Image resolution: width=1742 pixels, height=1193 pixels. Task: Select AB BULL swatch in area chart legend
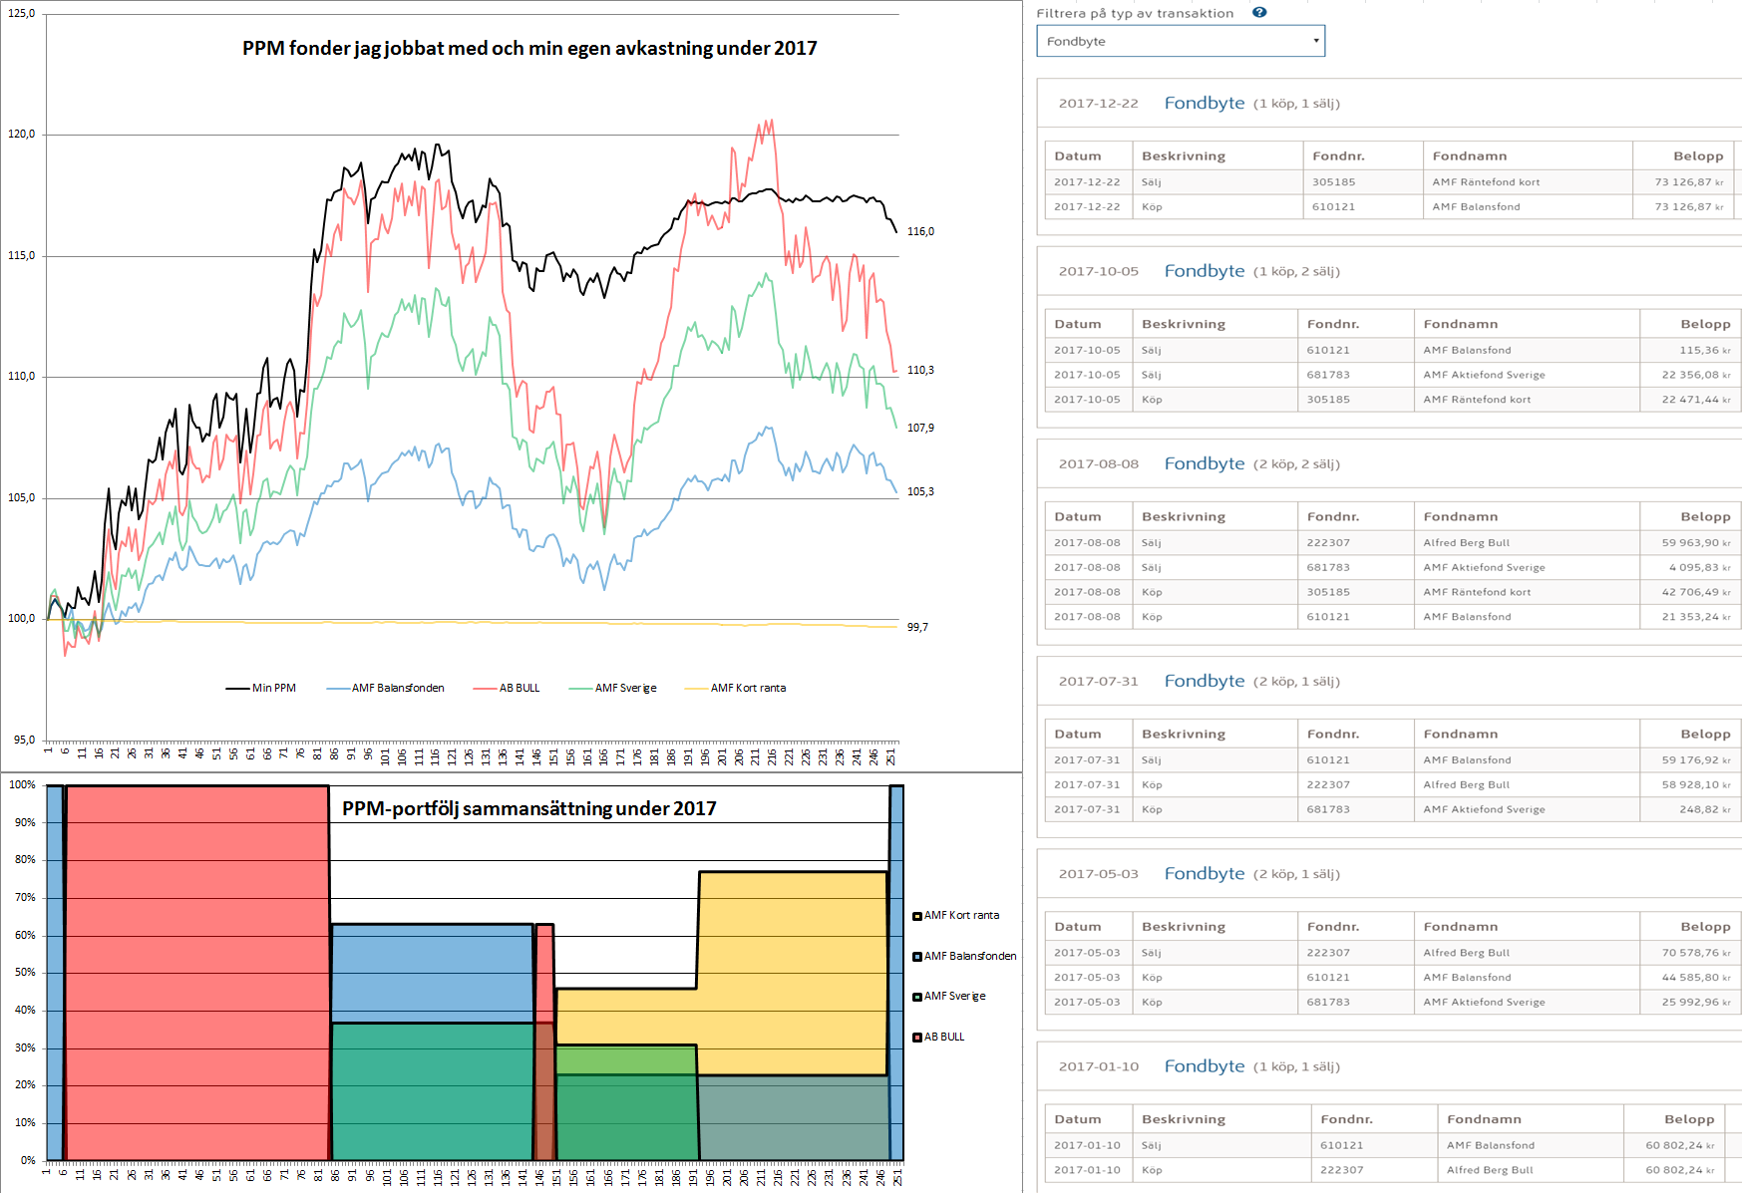pos(917,1038)
